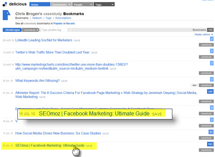Switch to the Network section link
The width and height of the screenshot is (215, 157).
tap(37, 18)
